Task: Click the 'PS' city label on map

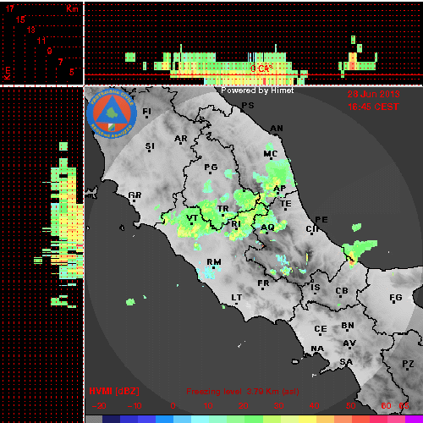Action: pos(248,106)
